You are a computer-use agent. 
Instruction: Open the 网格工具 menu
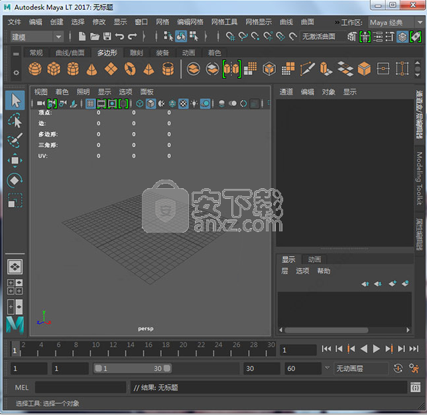point(224,22)
